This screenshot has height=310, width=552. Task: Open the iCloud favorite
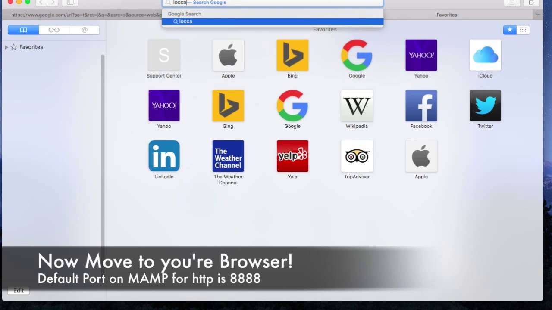[486, 55]
